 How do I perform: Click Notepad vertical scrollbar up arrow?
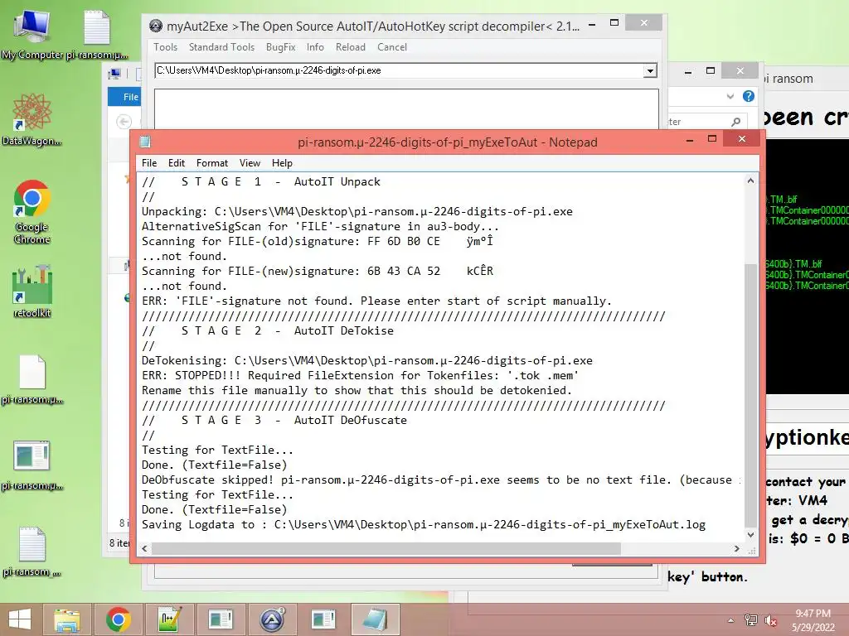[750, 181]
